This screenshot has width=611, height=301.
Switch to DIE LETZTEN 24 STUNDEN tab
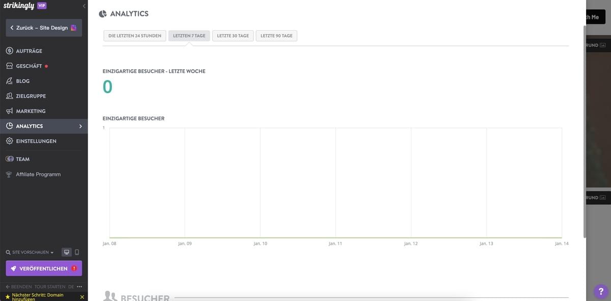click(134, 35)
